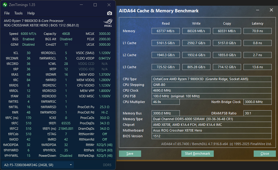
Task: Click the dropdown arrow next to A2 module
Action: [71, 165]
